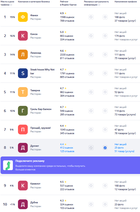
Task: Open Дуплет's 125 отзывов link
Action: [x=67, y=151]
